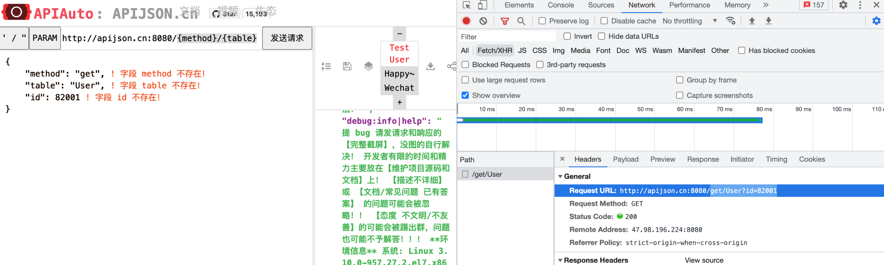Toggle the network filter funnel icon
The width and height of the screenshot is (884, 265).
click(505, 21)
